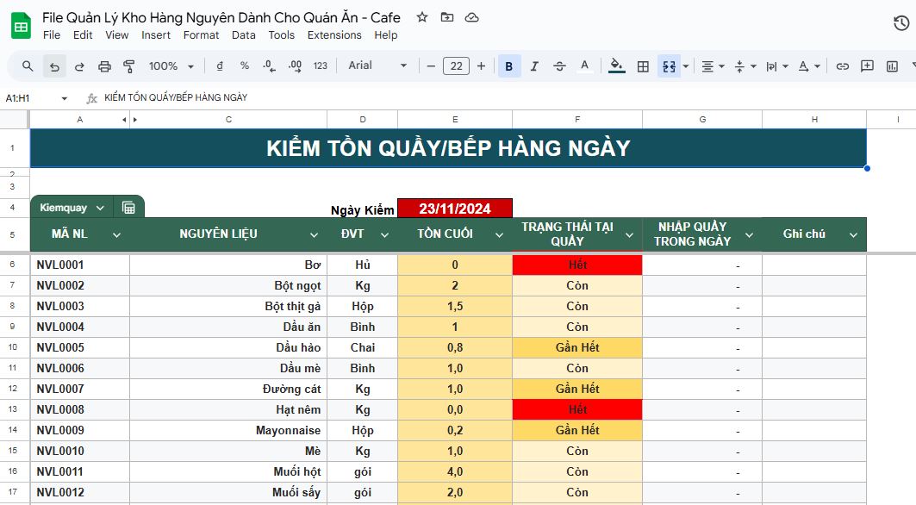Toggle Strikethrough formatting
The width and height of the screenshot is (916, 505).
559,66
